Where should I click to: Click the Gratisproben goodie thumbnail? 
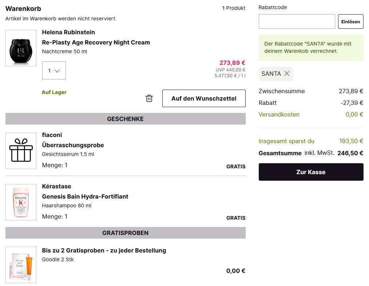click(21, 265)
